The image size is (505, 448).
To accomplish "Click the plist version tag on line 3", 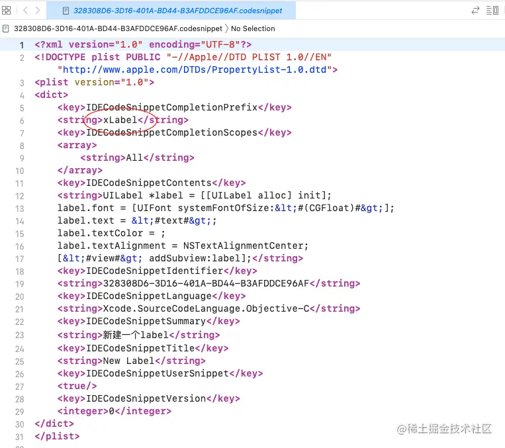I will click(95, 82).
